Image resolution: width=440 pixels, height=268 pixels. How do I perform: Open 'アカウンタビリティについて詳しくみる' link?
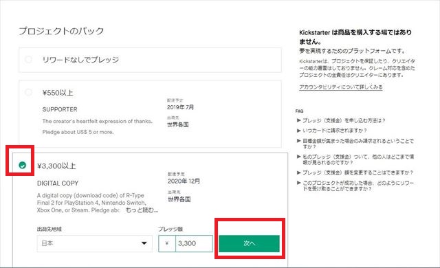[x=341, y=87]
